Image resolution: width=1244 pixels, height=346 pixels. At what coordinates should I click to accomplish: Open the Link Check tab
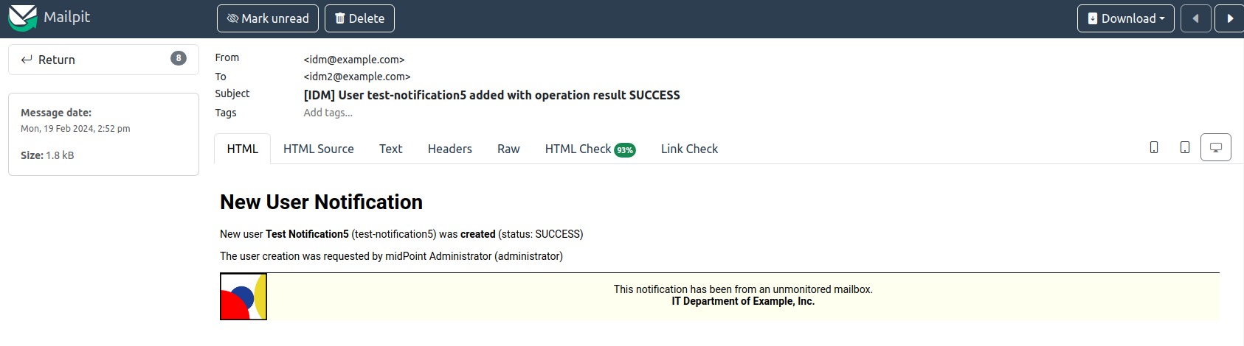[x=689, y=149]
